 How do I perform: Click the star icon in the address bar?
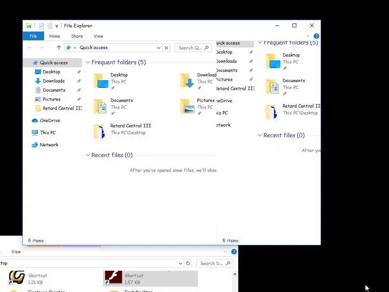point(68,48)
